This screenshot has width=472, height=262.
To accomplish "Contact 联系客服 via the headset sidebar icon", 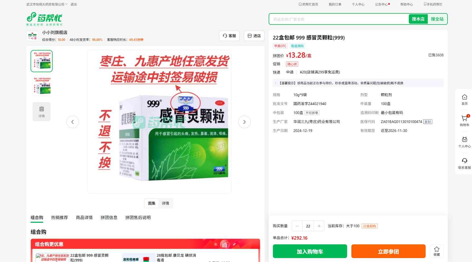I will 465,163.
